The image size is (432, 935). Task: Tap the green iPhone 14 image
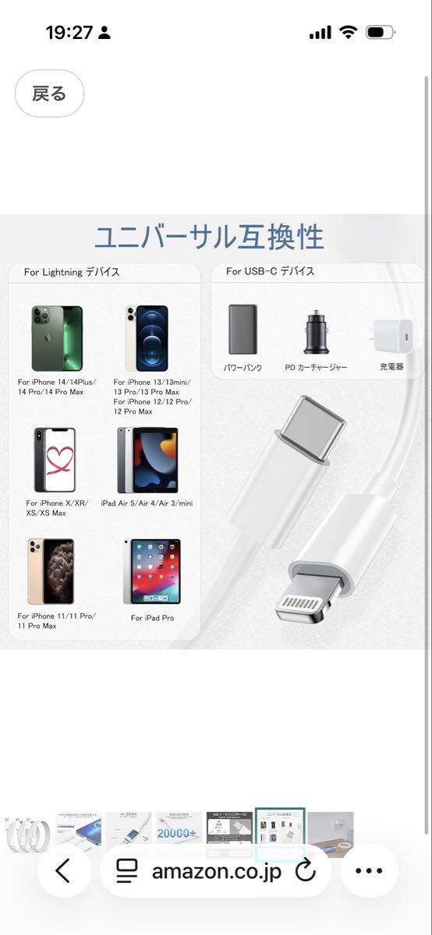[x=57, y=338]
